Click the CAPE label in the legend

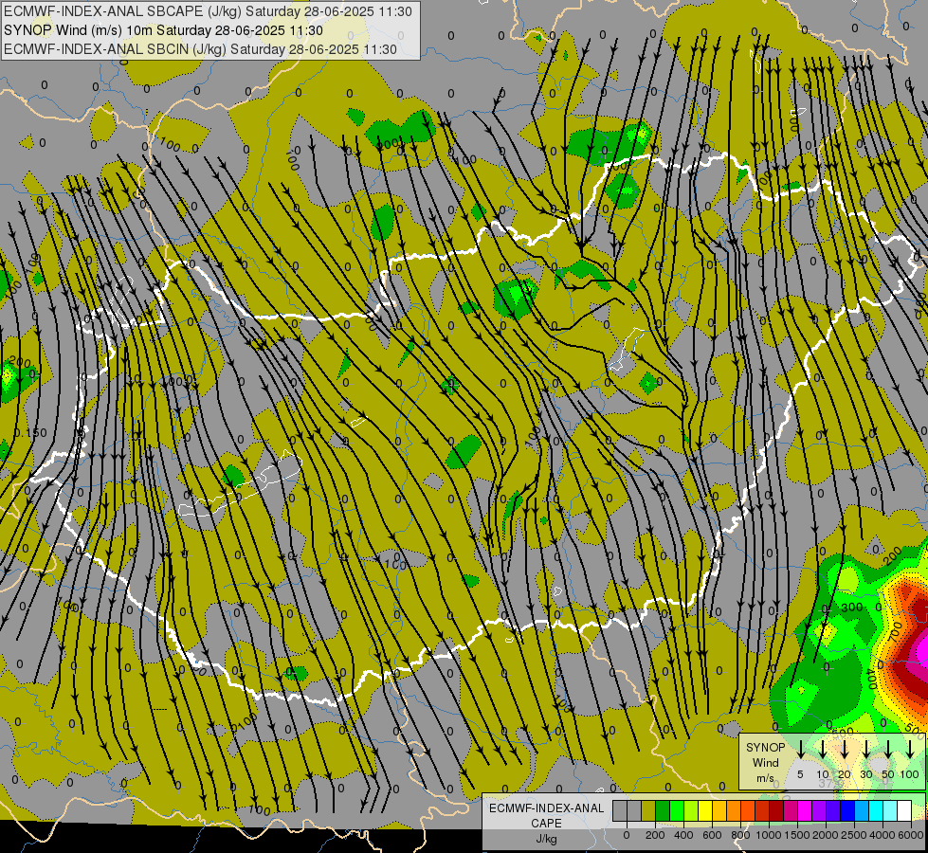(546, 824)
